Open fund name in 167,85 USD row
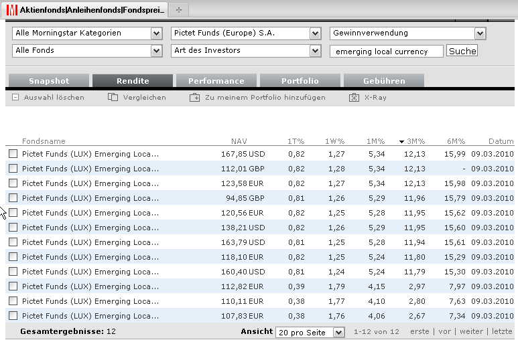The image size is (518, 340). click(x=90, y=154)
